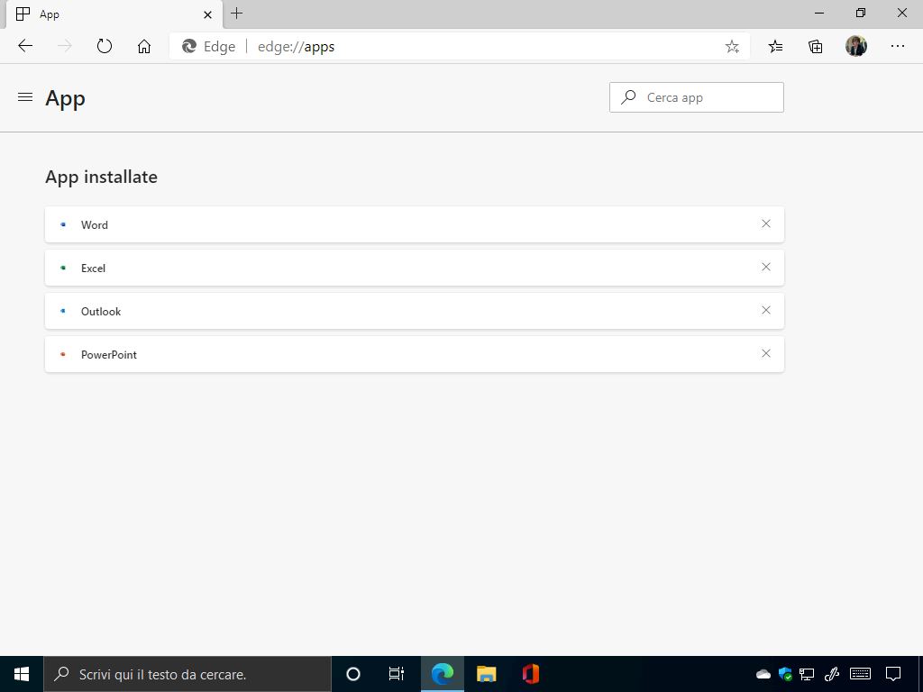923x692 pixels.
Task: Click the magnifier icon in Cerca app
Action: [x=628, y=97]
